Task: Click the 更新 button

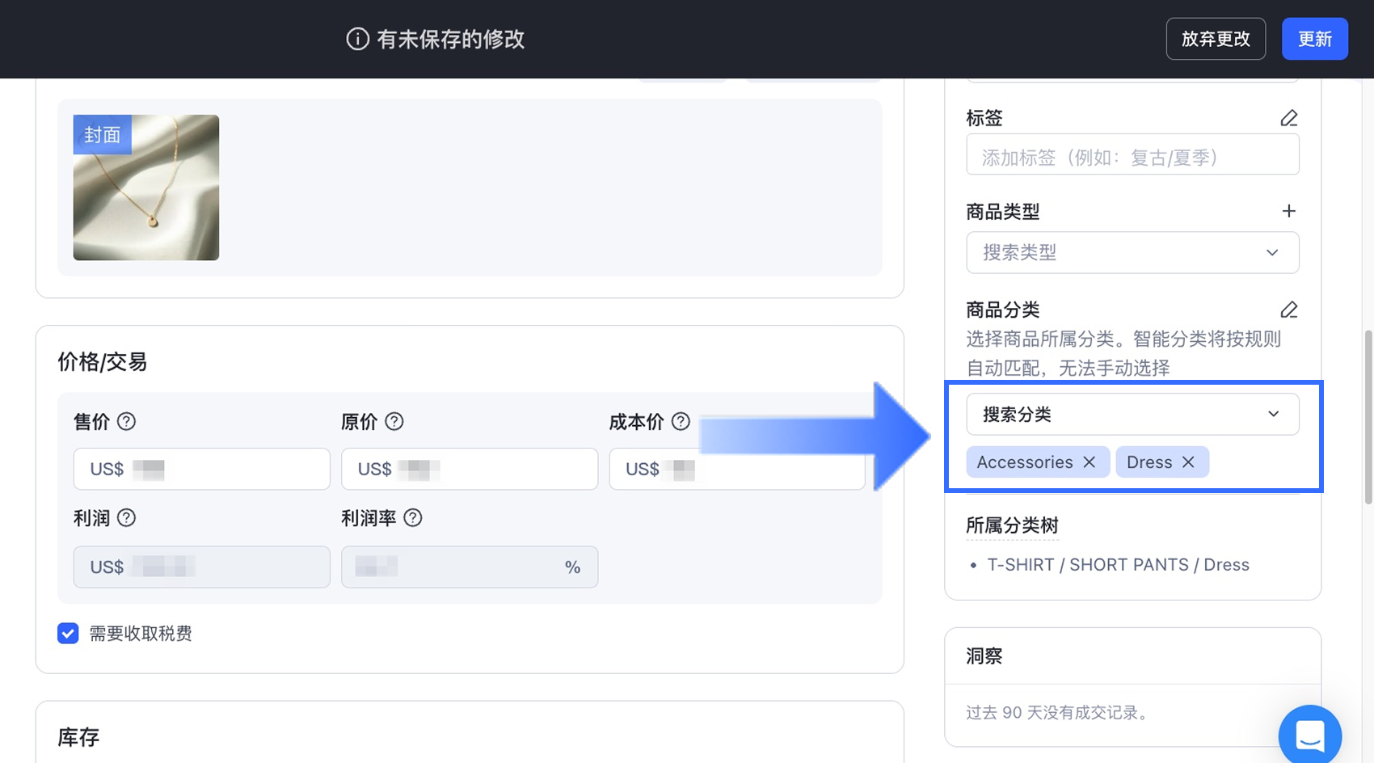Action: click(1314, 38)
